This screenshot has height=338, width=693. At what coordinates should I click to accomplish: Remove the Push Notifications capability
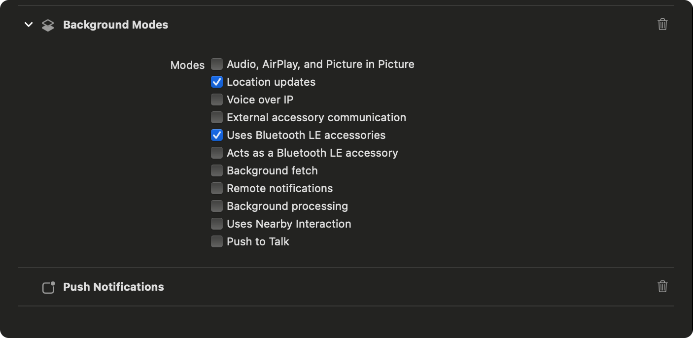point(662,286)
